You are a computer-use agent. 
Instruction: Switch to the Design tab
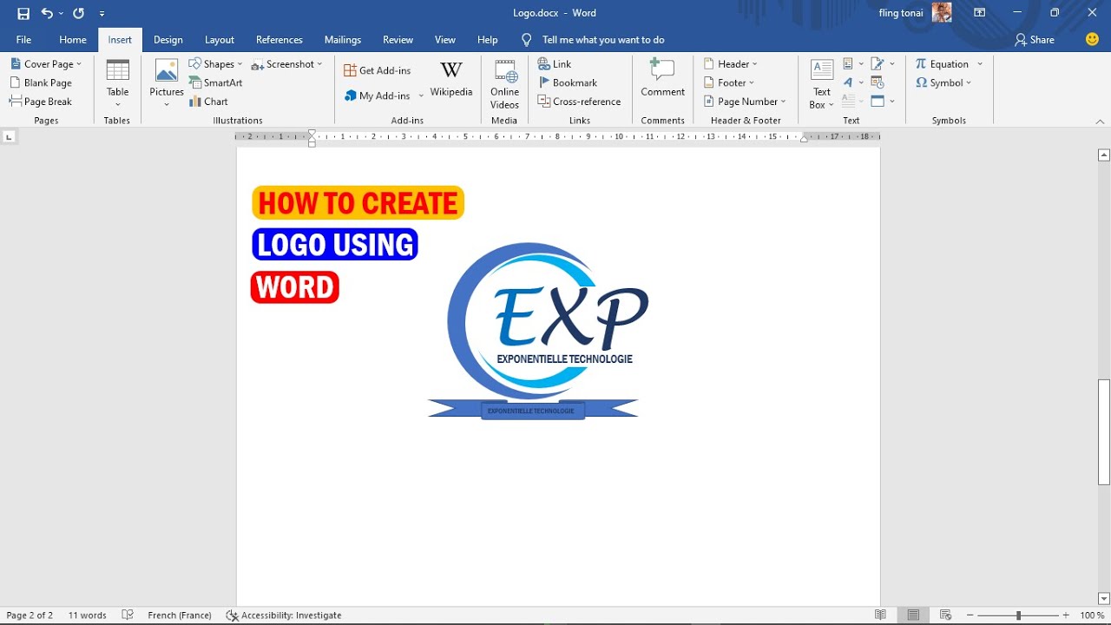tap(168, 40)
